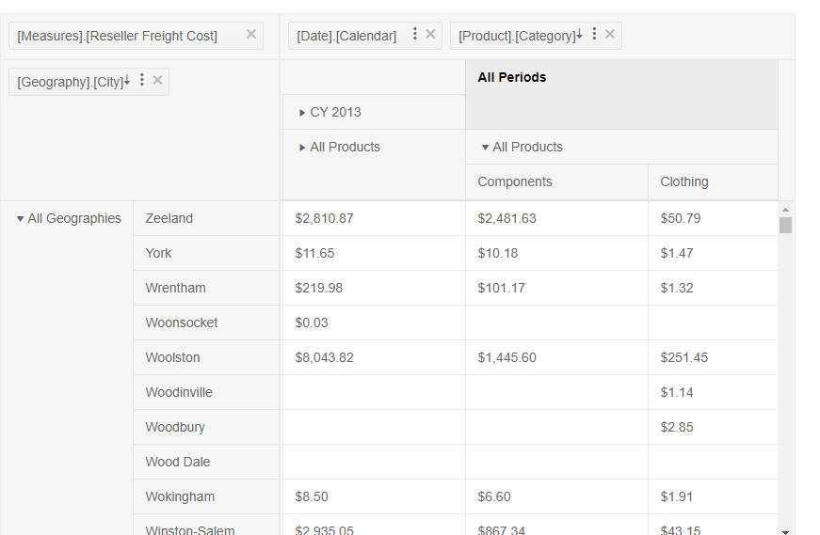This screenshot has height=535, width=820.
Task: Open the Geography City field options menu
Action: click(142, 81)
